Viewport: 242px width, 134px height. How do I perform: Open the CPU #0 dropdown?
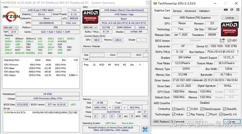tap(10, 28)
